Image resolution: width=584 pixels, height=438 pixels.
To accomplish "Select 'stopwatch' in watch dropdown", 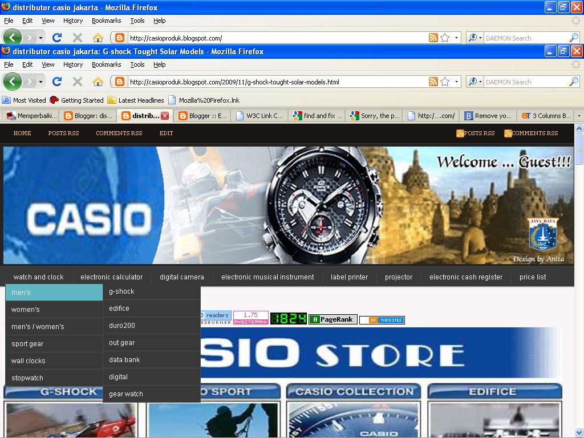I will [x=54, y=378].
